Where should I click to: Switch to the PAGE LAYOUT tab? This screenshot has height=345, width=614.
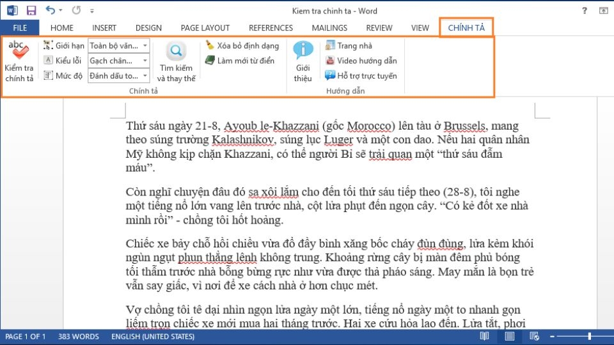205,27
